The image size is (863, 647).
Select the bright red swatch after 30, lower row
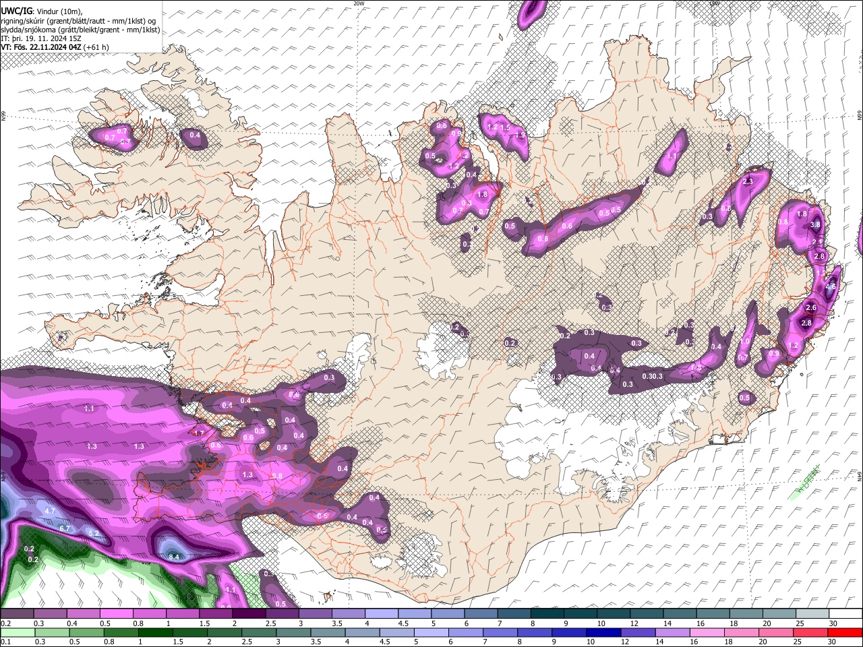pyautogui.click(x=845, y=632)
